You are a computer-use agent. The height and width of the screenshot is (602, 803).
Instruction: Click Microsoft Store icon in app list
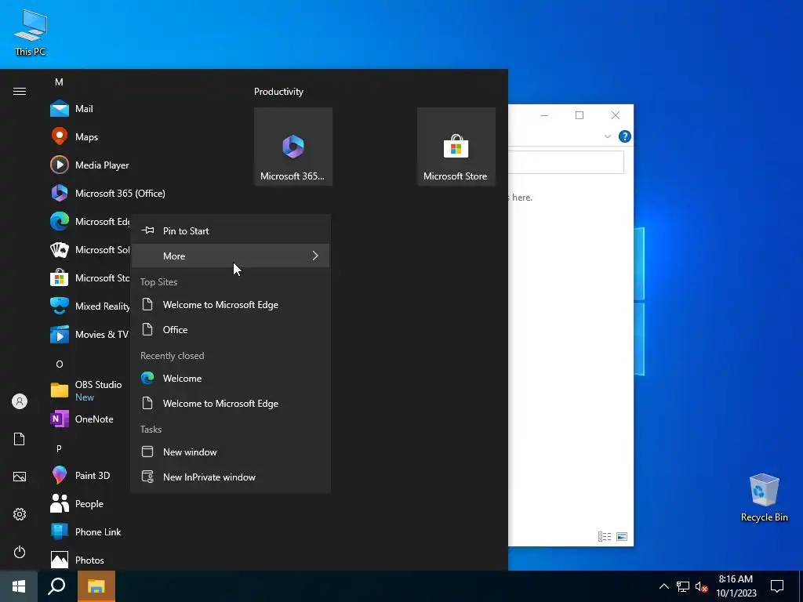(x=60, y=278)
